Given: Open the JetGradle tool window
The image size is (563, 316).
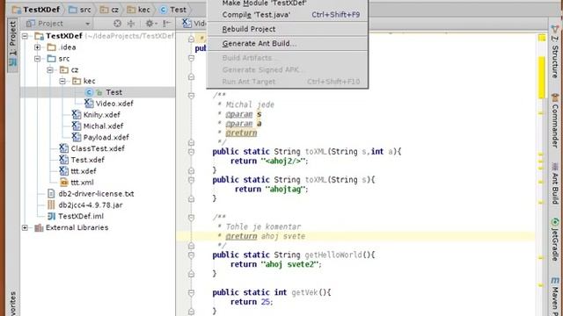Looking at the screenshot, I should coord(555,240).
